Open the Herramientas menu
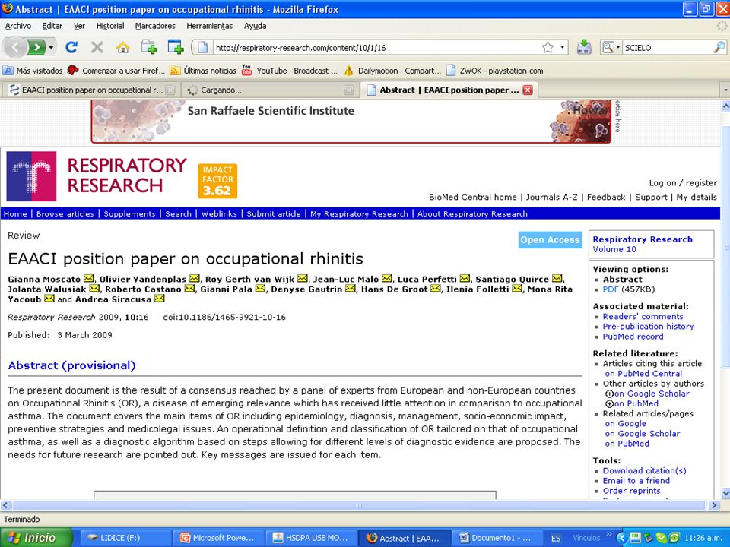Viewport: 730px width, 547px height. pos(210,26)
